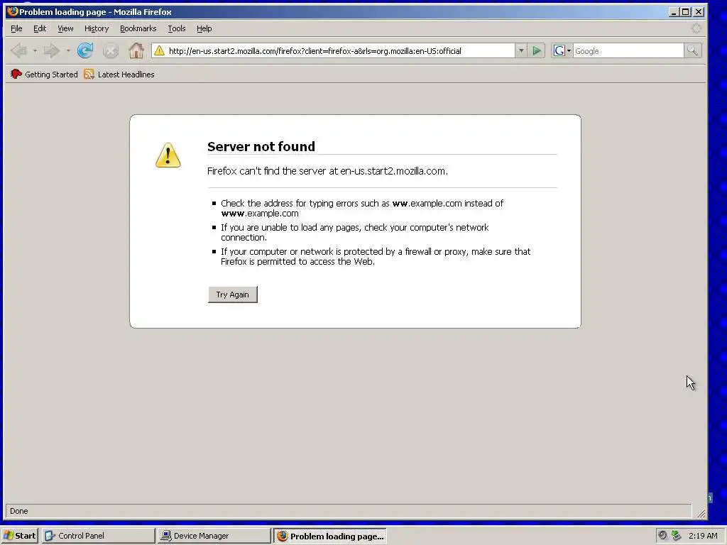Click the 'Done' status bar text
The width and height of the screenshot is (727, 545).
coord(19,511)
